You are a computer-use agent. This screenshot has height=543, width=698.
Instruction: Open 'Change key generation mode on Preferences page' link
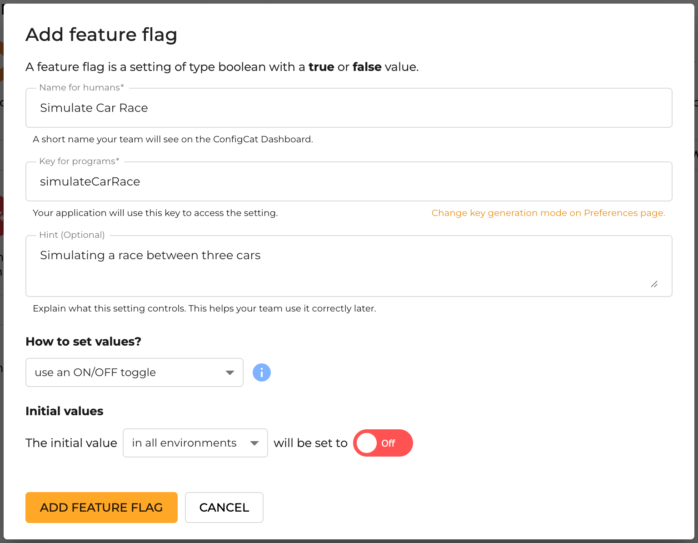(x=548, y=213)
